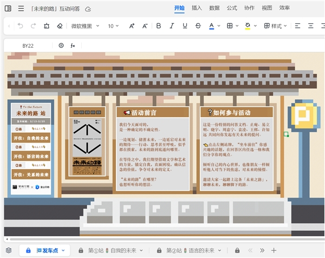The height and width of the screenshot is (258, 325).
Task: Toggle strikethrough formatting
Action: point(198,25)
